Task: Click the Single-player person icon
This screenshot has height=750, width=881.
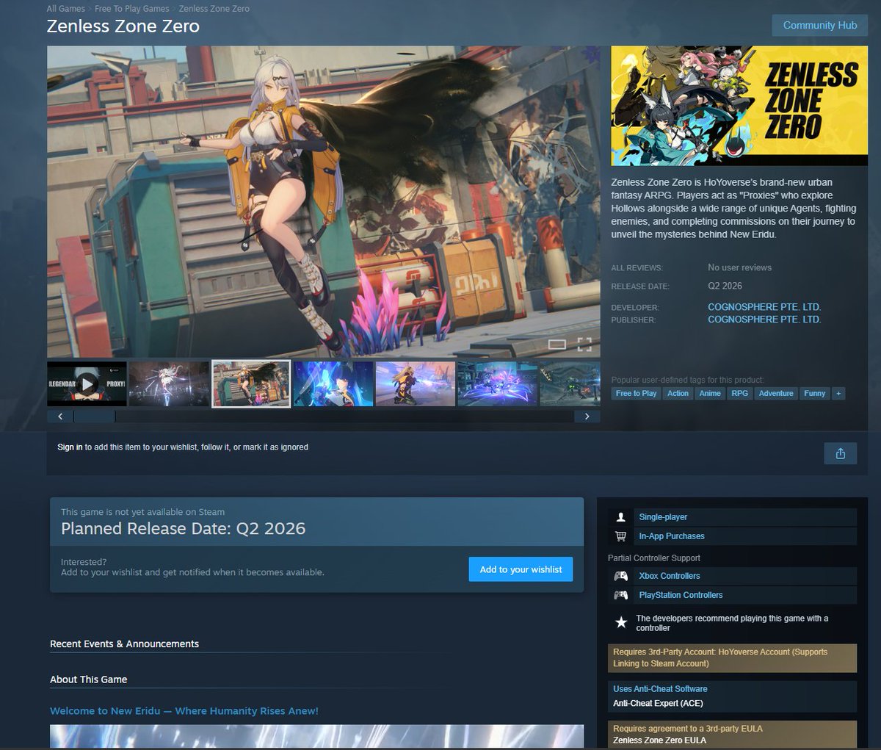Action: pyautogui.click(x=621, y=517)
